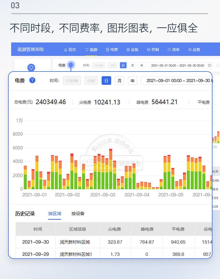This screenshot has width=220, height=279.
Task: Click the home icon beside 首页
Action: 66,50
